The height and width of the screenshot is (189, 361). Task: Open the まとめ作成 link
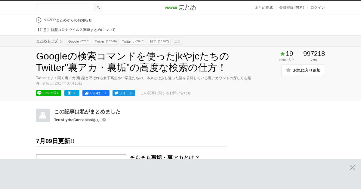[264, 7]
